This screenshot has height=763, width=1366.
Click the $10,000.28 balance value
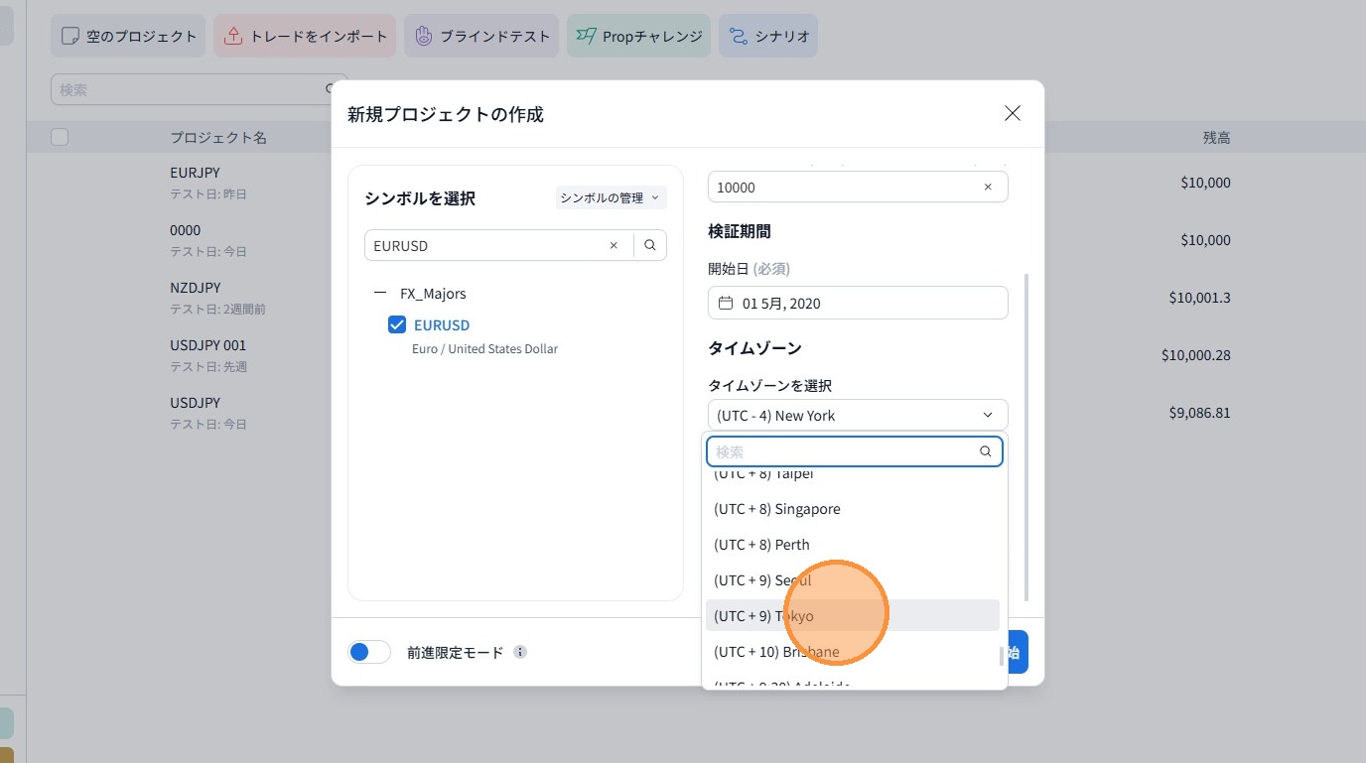click(1196, 354)
